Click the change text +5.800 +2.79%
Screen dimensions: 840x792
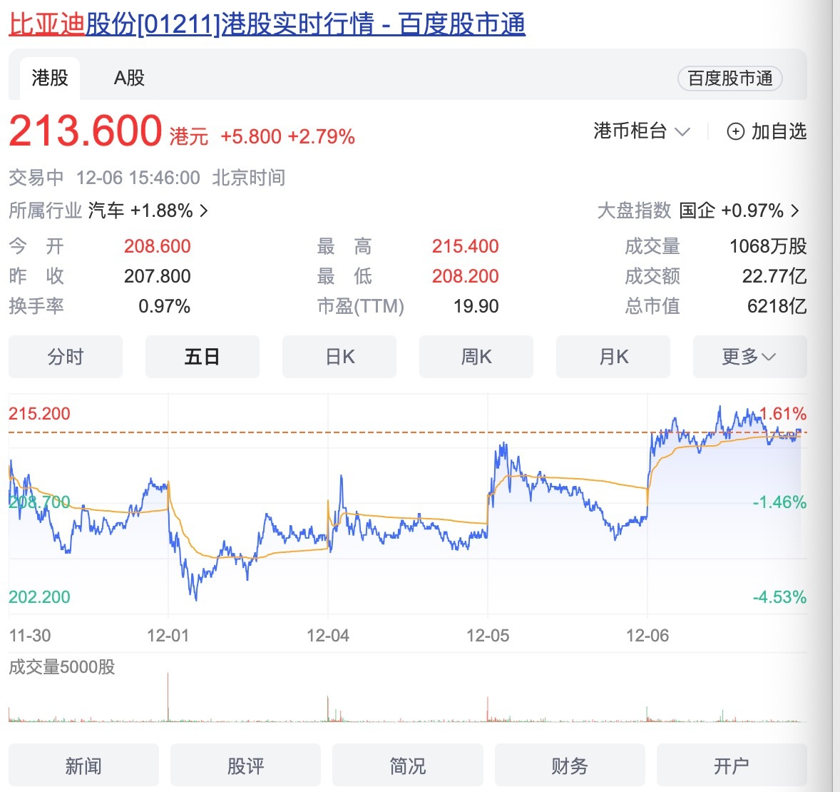coord(287,137)
